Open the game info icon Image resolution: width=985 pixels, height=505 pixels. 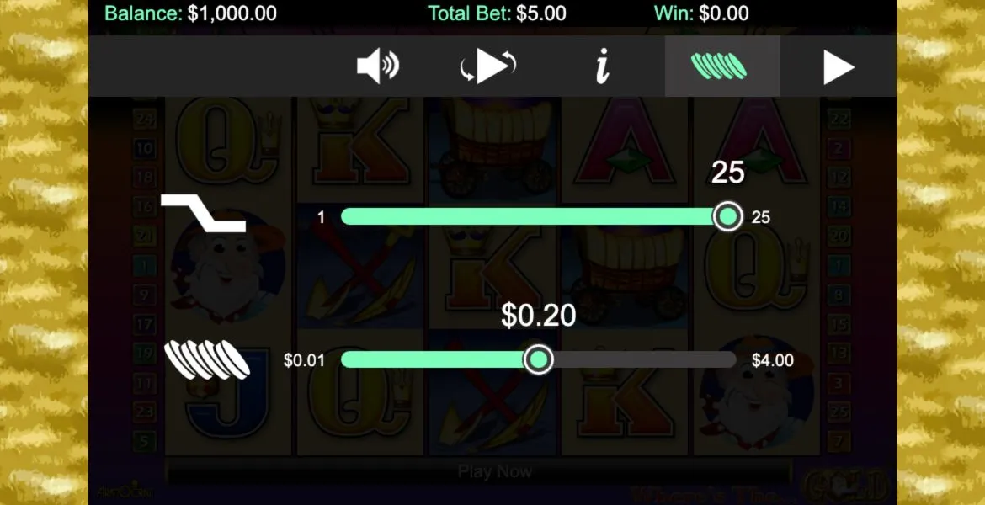(603, 66)
